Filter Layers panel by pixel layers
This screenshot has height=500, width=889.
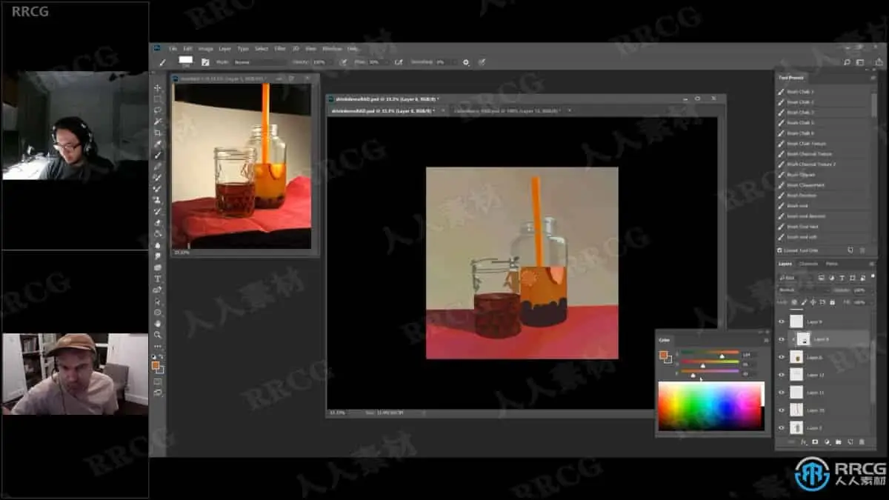pos(821,278)
